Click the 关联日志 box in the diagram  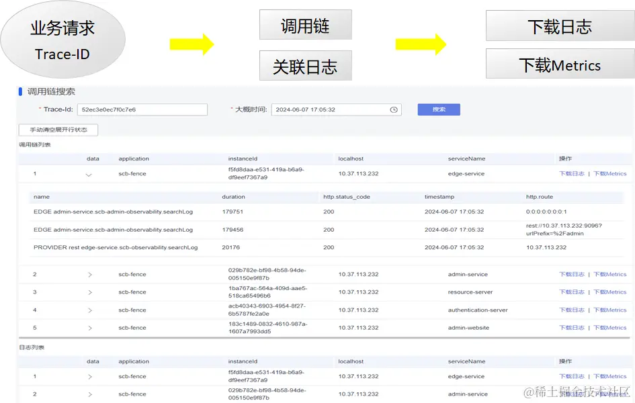click(305, 66)
